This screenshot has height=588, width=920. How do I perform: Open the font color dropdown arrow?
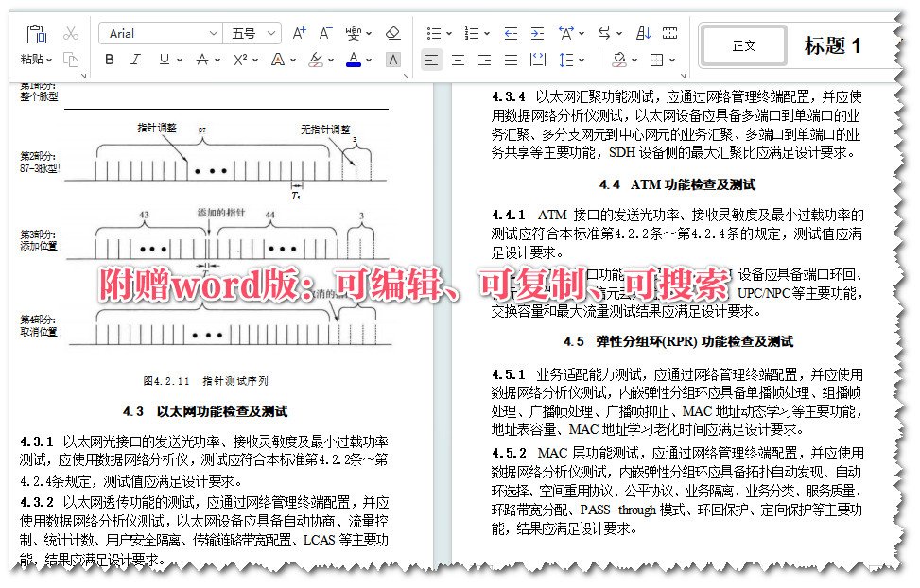pos(367,61)
